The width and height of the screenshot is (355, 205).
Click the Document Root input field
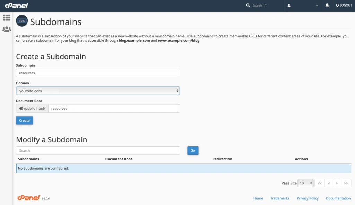[114, 109]
